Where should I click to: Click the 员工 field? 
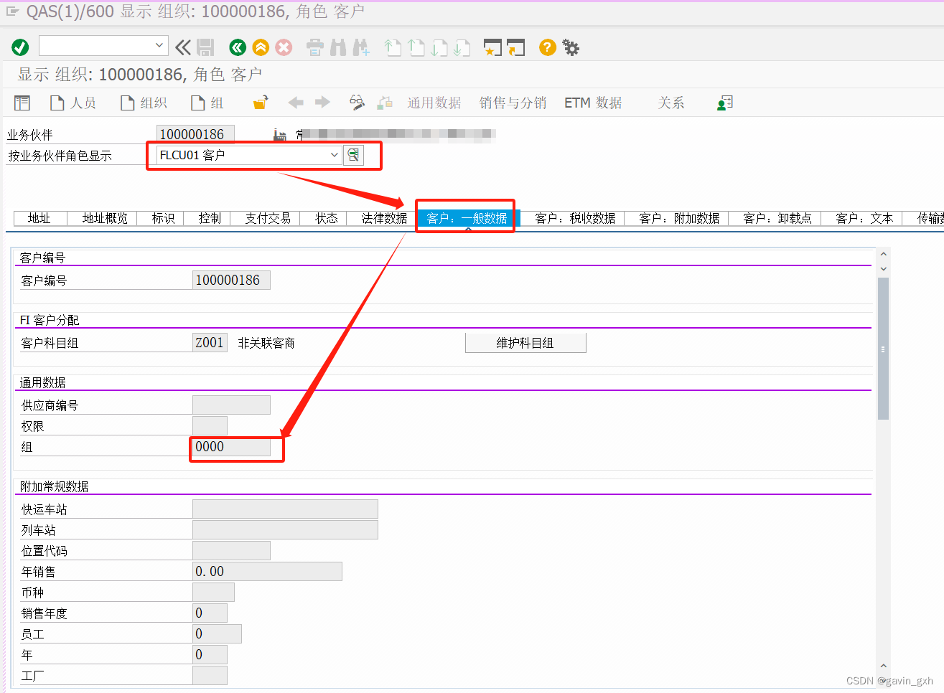coord(217,633)
